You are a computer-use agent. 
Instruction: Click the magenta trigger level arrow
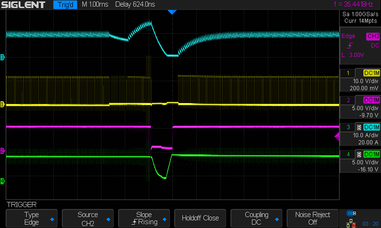pos(337,136)
